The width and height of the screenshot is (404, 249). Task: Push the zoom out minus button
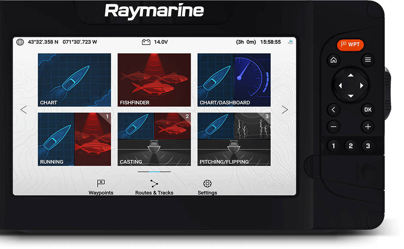click(x=333, y=127)
